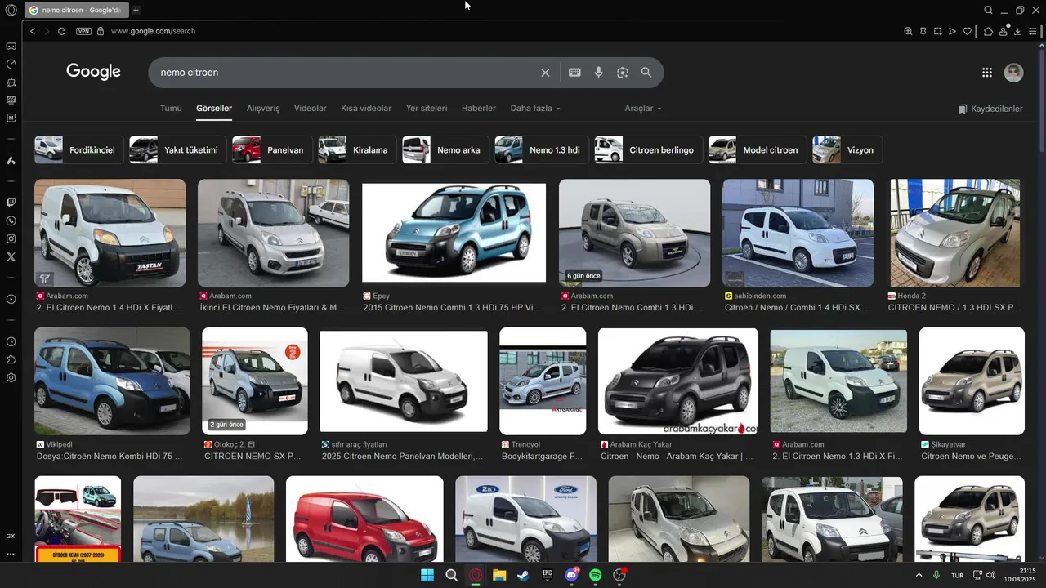Filter by the Yakıt tüketimi chip

(179, 150)
